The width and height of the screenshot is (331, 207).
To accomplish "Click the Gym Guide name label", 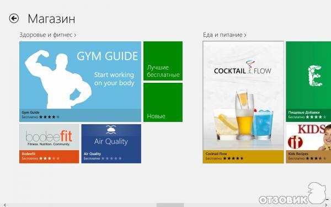I will 30,113.
